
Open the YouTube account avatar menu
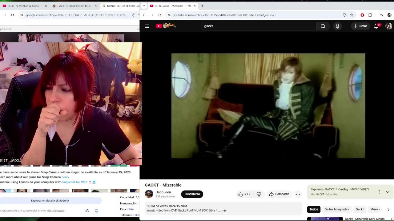point(389,26)
